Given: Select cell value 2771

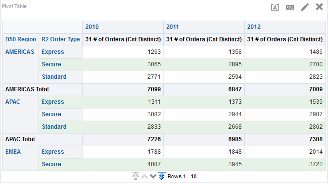Looking at the screenshot, I should 154,77.
